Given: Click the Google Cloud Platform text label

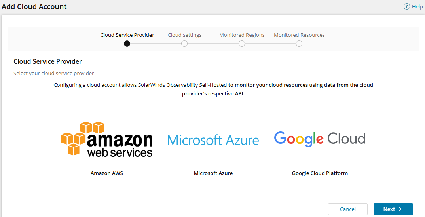Looking at the screenshot, I should coord(320,173).
